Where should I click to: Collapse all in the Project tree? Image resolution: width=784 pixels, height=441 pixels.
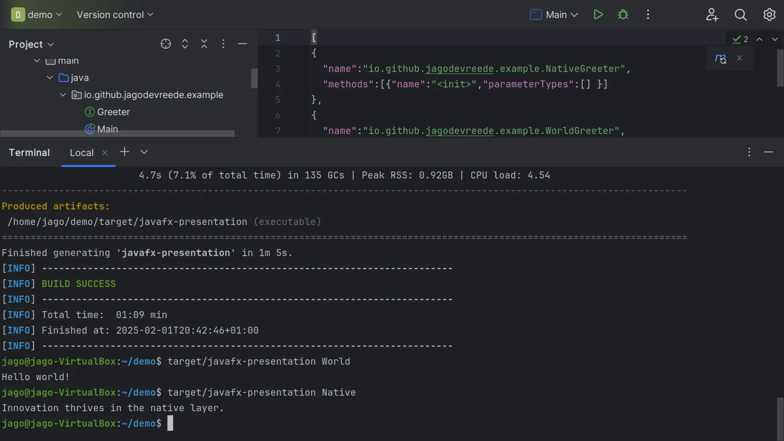tap(204, 44)
